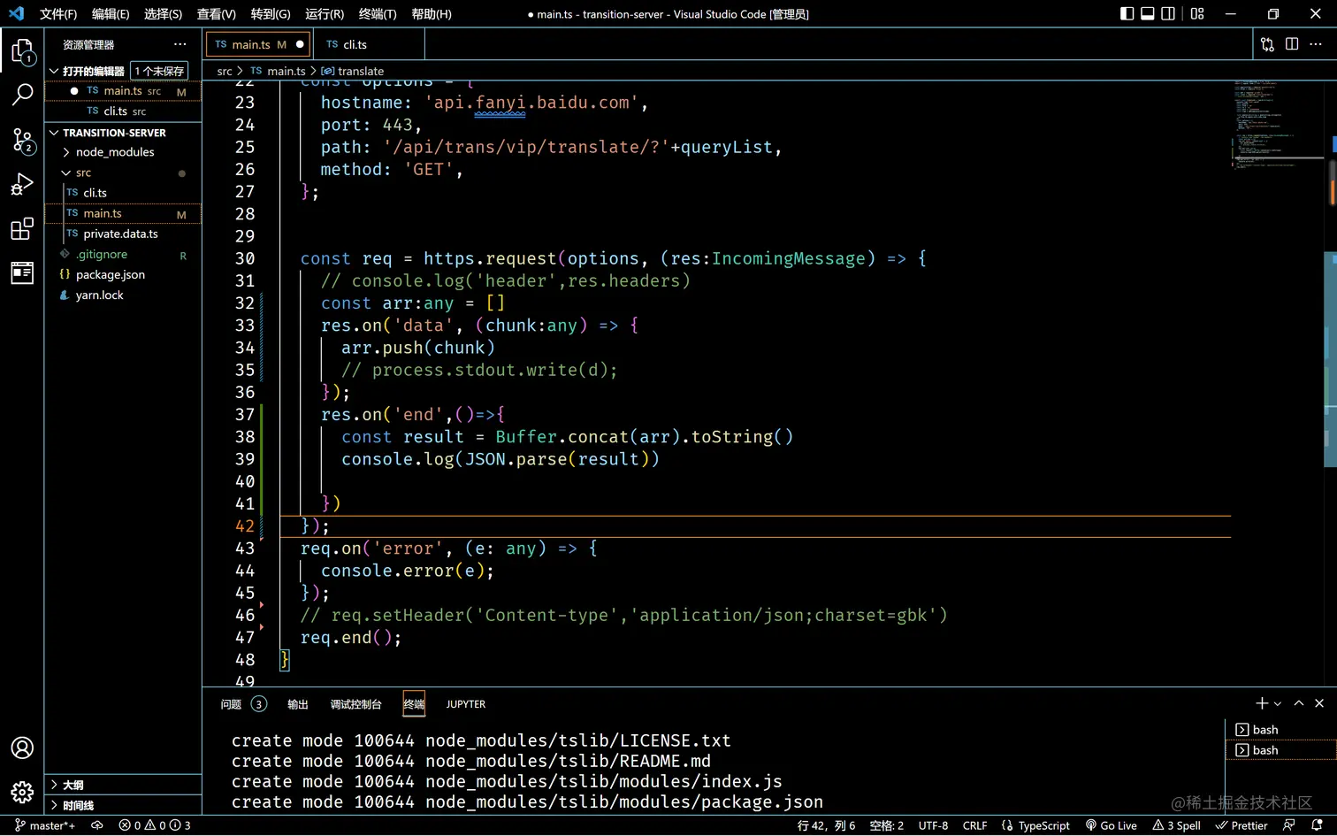The image size is (1337, 836).
Task: Click the VS Code logo icon
Action: pos(16,13)
